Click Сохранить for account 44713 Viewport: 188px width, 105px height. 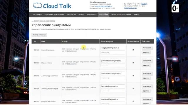pos(147,61)
